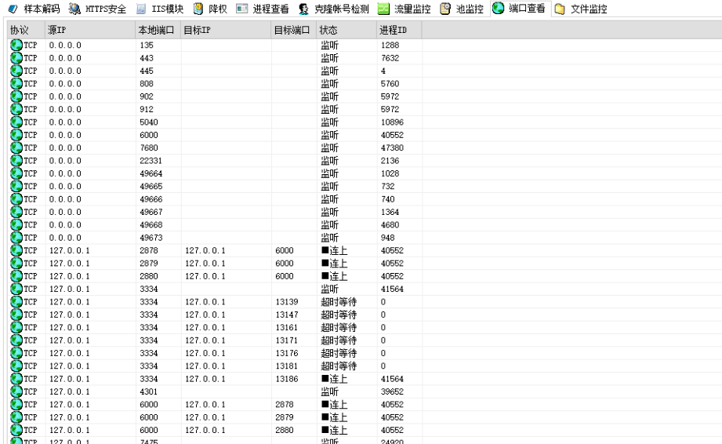Screen dimensions: 722x444
Task: Select process ID 10896 cell
Action: tap(392, 122)
